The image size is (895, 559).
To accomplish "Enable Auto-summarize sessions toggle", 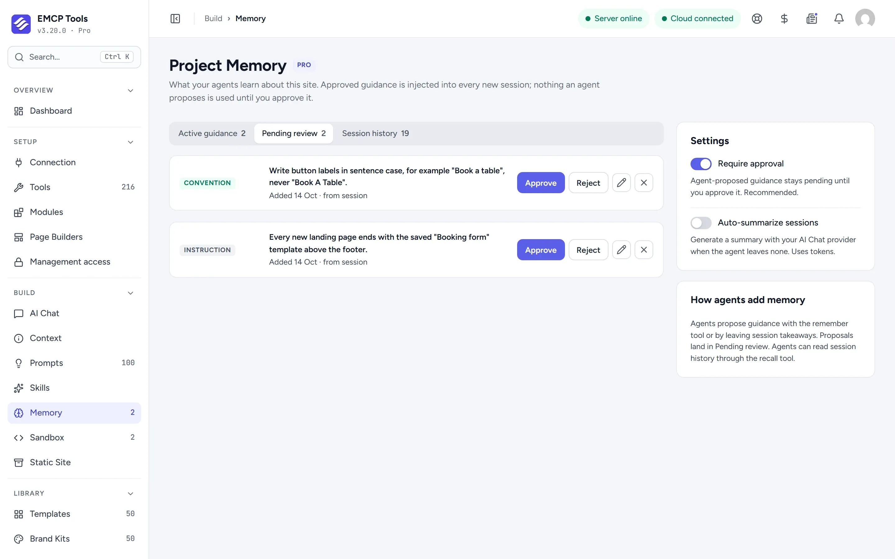I will coord(700,223).
